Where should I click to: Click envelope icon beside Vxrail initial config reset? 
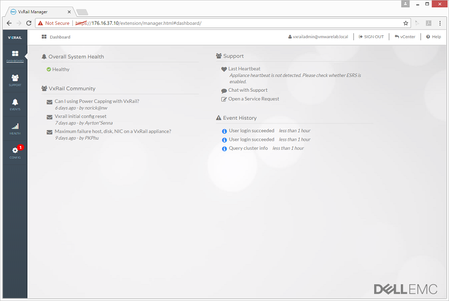pos(49,117)
